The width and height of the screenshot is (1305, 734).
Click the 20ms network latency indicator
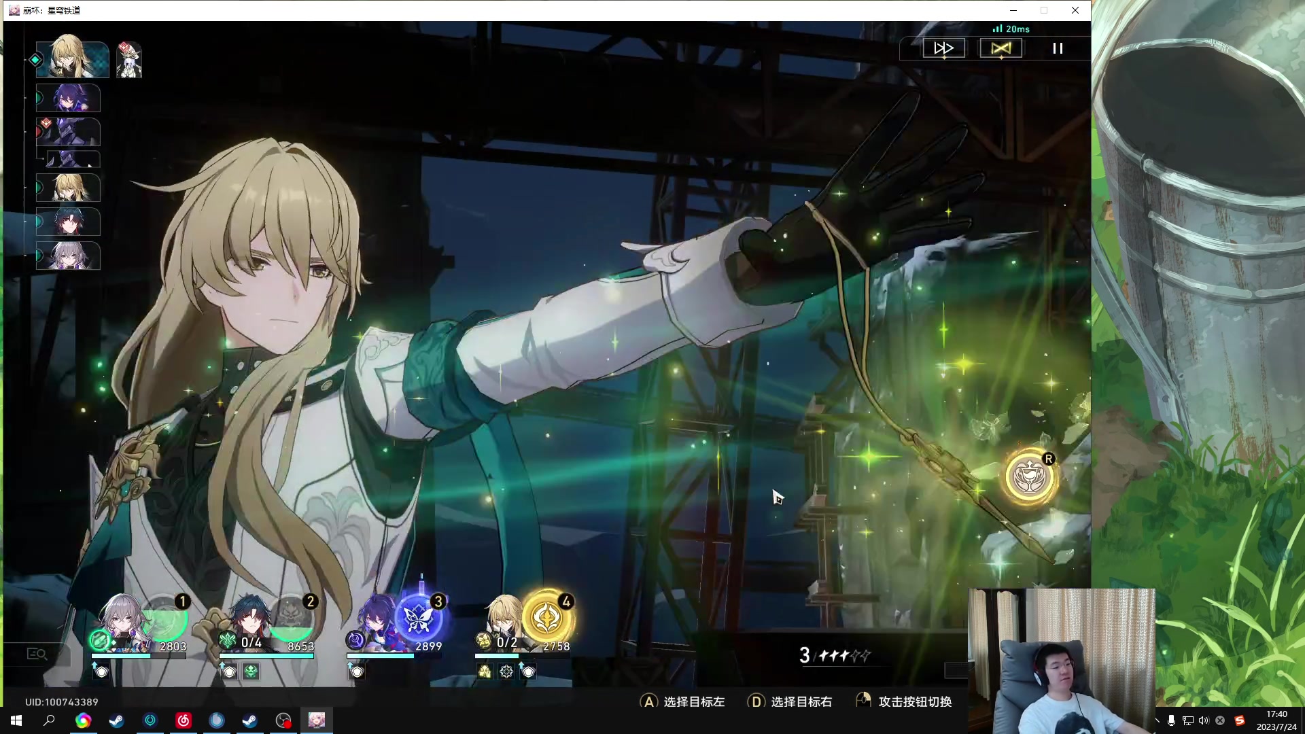(1011, 29)
